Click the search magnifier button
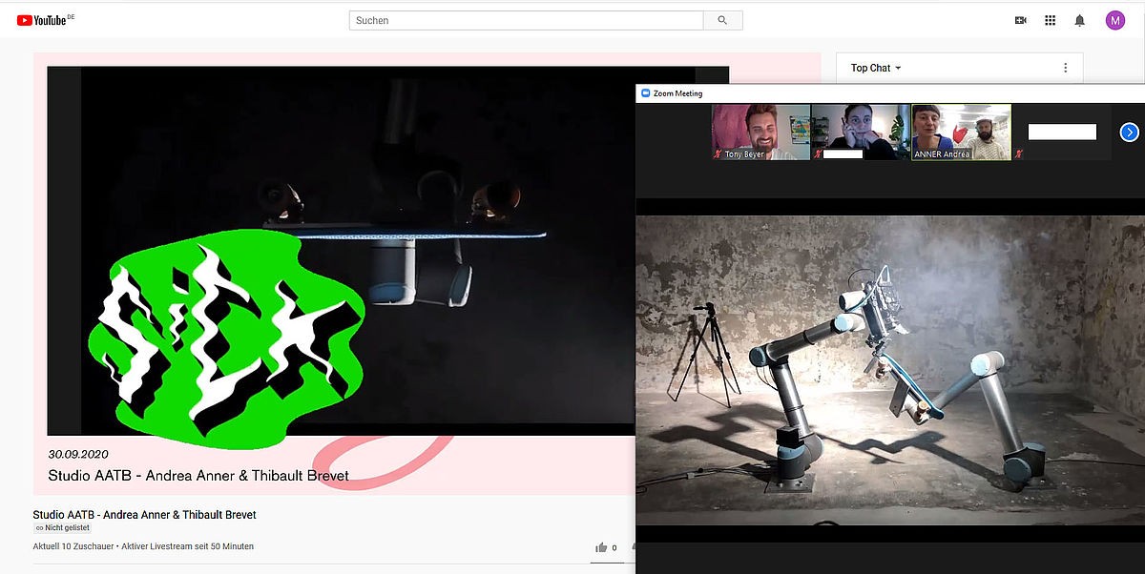Viewport: 1145px width, 574px height. pyautogui.click(x=722, y=20)
